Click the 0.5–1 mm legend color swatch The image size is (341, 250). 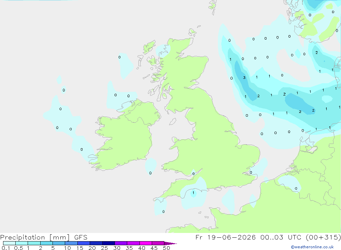coord(22,243)
